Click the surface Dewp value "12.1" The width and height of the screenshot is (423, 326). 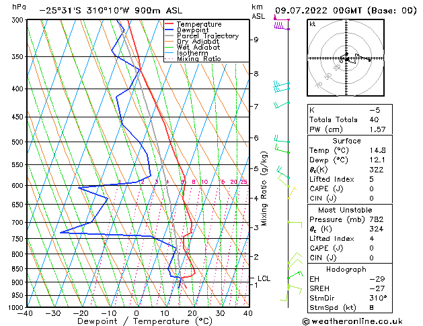(x=377, y=160)
